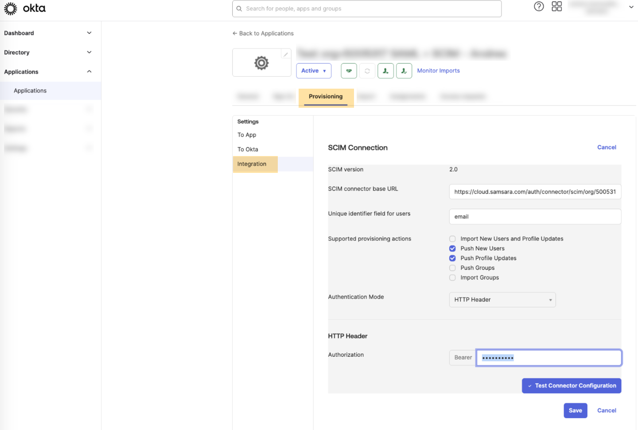Select the Provisioning tab
The width and height of the screenshot is (638, 430).
point(326,97)
